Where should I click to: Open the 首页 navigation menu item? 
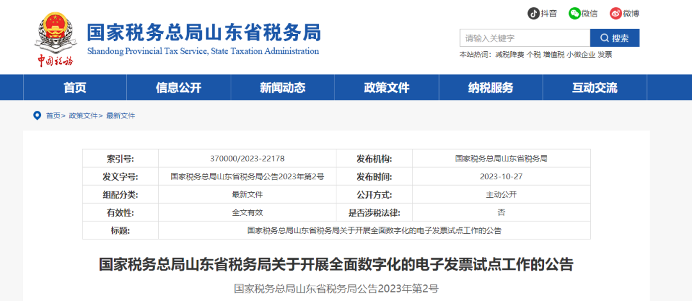click(x=75, y=88)
